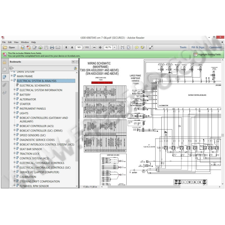Toggle the Bookmarks panel icon in sidebar
Image resolution: width=225 pixels, height=225 pixels.
(4, 77)
